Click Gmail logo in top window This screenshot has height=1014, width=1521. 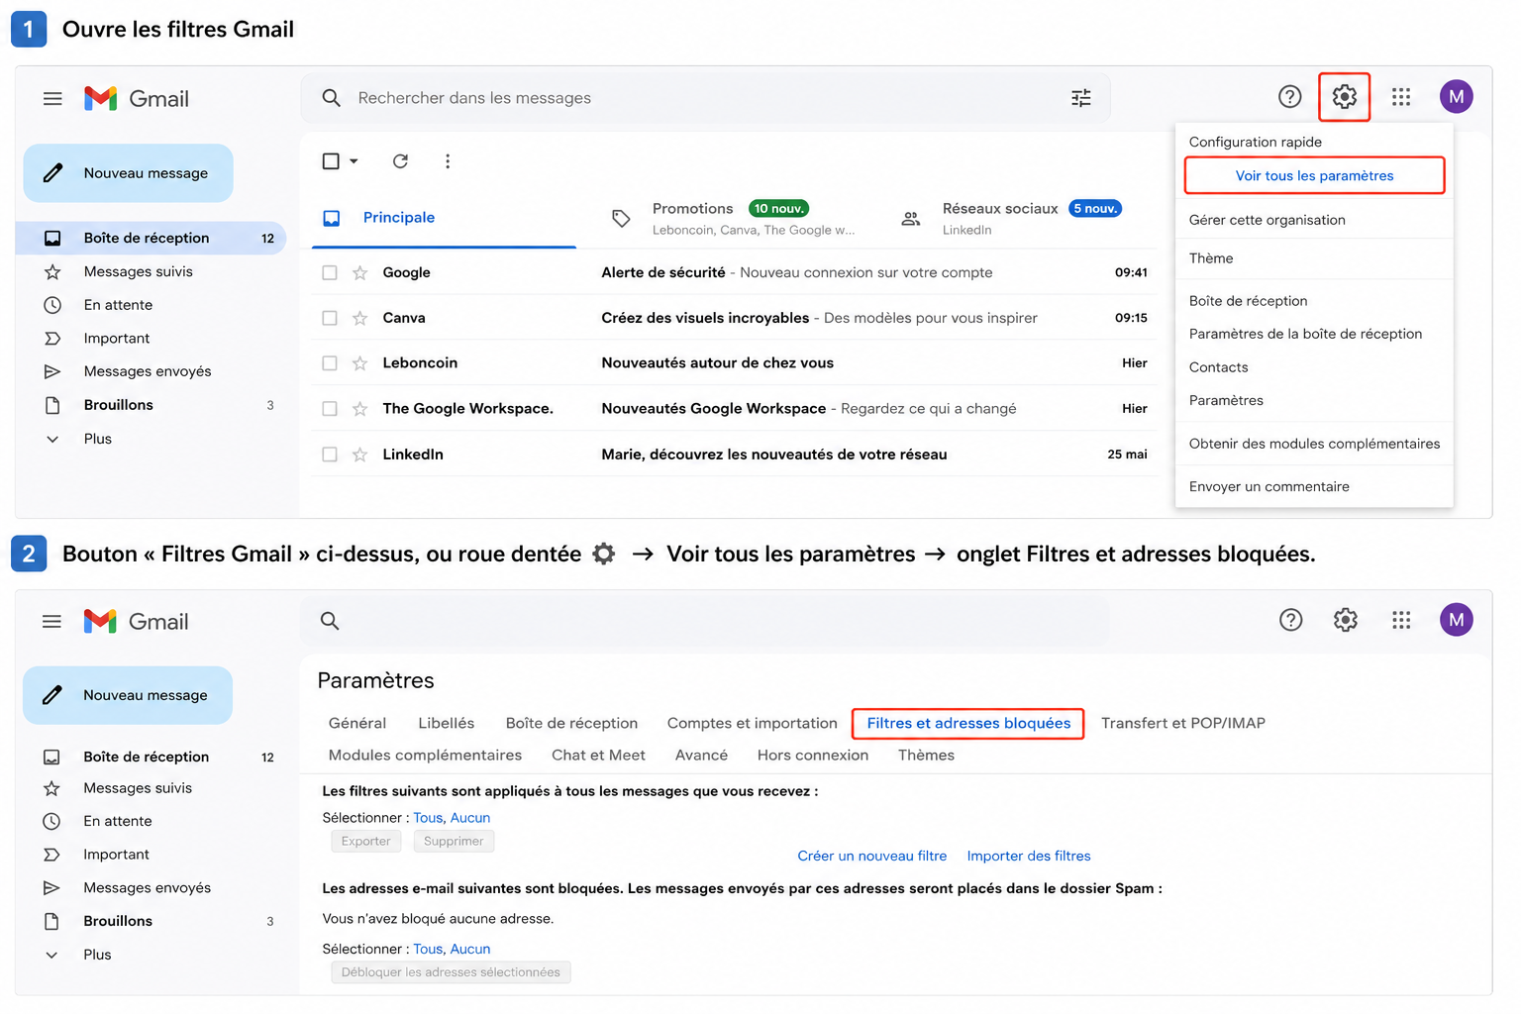136,98
